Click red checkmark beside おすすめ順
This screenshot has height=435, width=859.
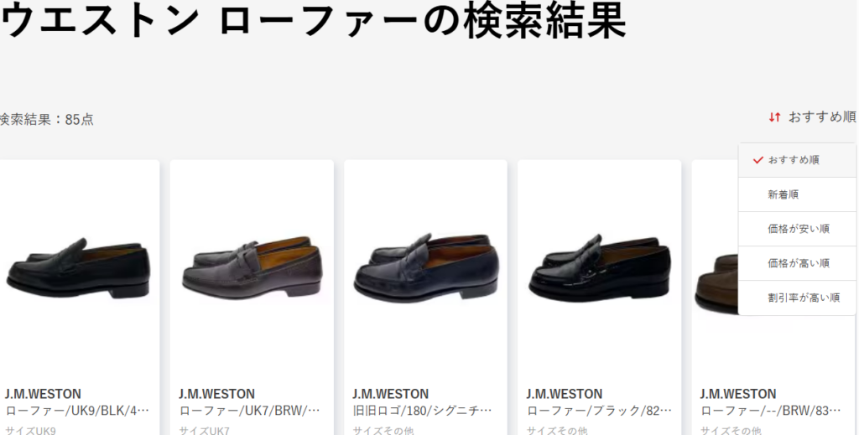pyautogui.click(x=758, y=160)
